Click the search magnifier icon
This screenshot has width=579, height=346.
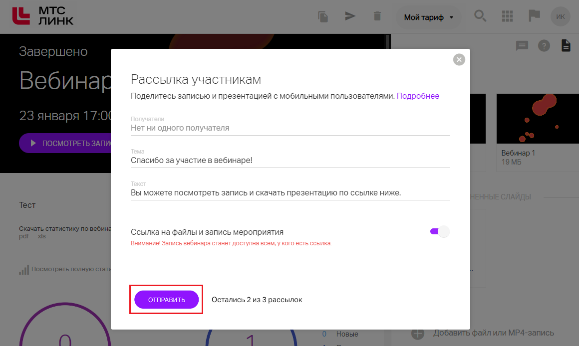coord(480,16)
